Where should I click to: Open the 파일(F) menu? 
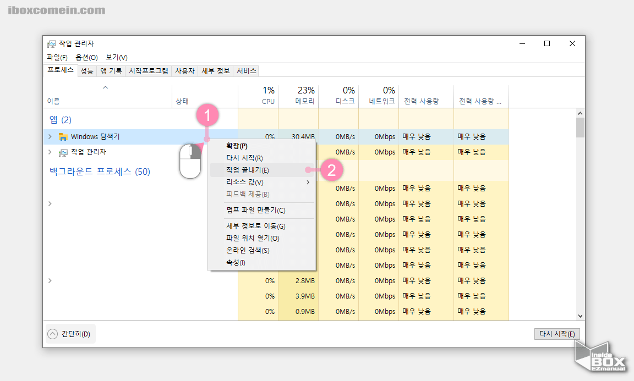(57, 57)
